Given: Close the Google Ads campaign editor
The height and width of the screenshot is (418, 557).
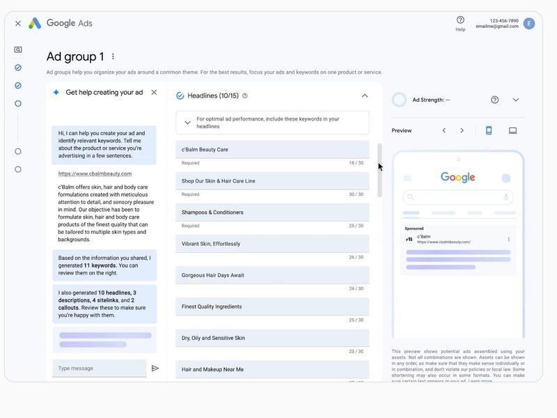Looking at the screenshot, I should [18, 24].
